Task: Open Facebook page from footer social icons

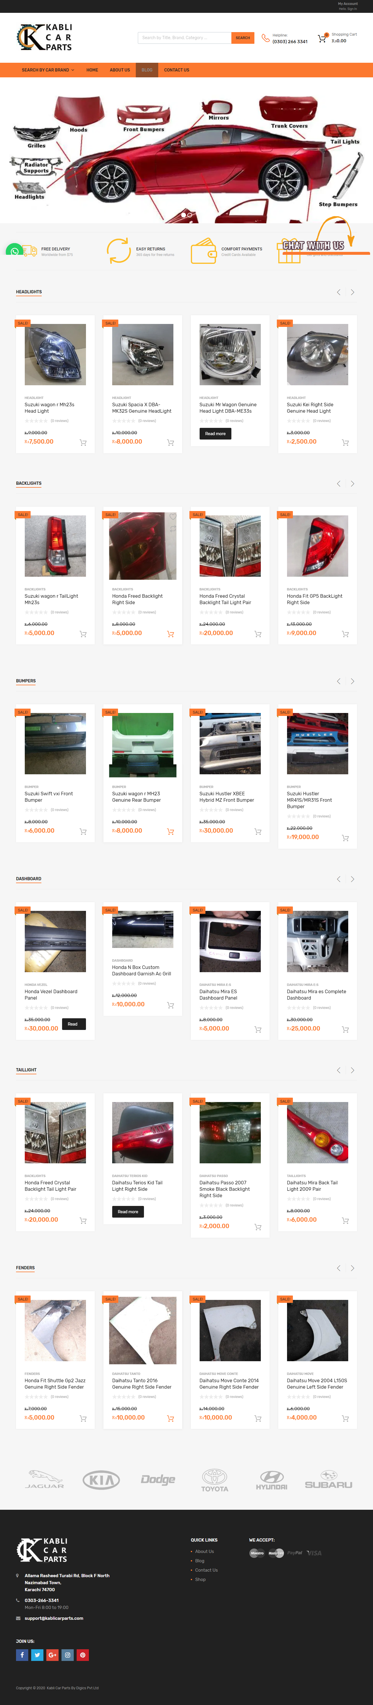Action: click(22, 1655)
